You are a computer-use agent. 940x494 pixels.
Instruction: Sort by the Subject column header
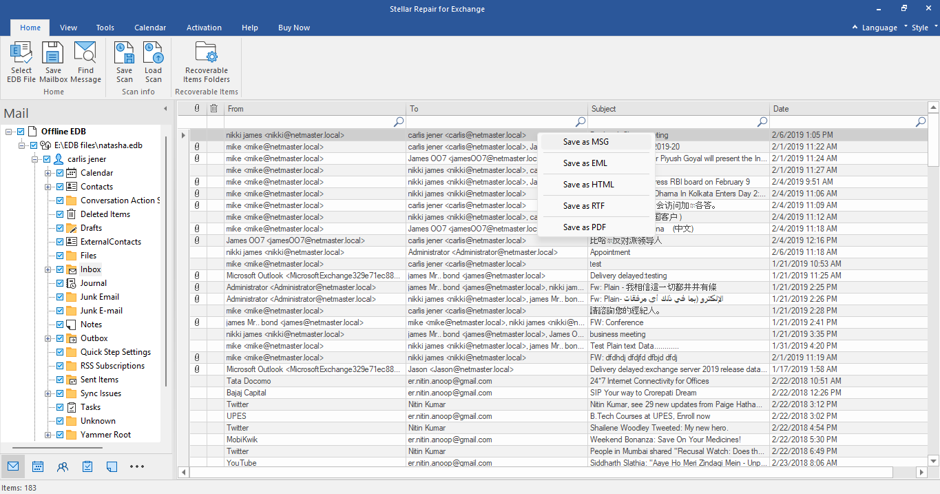(678, 108)
